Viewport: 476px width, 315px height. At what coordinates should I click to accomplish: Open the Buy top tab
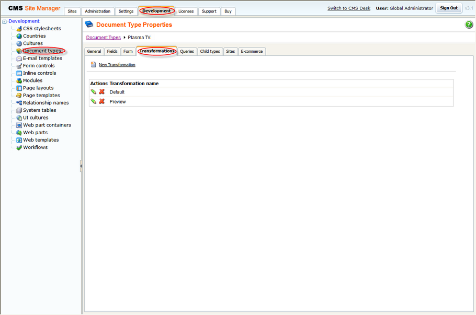coord(228,11)
